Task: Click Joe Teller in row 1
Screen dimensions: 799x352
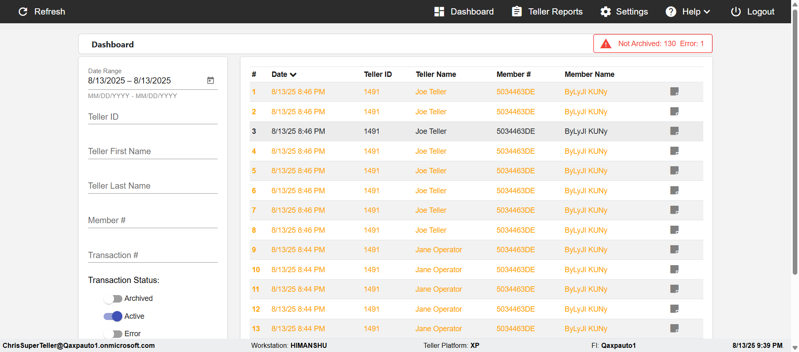Action: [x=431, y=92]
